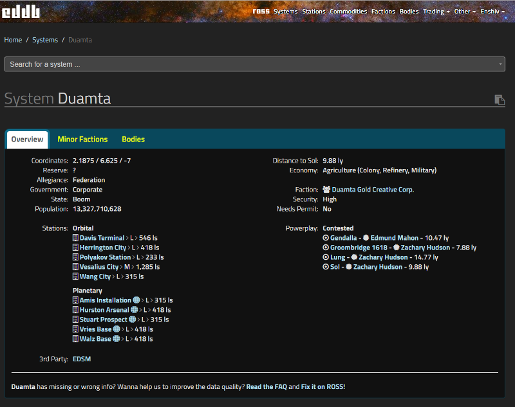Open the Trading dropdown menu
The width and height of the screenshot is (515, 407).
point(435,12)
